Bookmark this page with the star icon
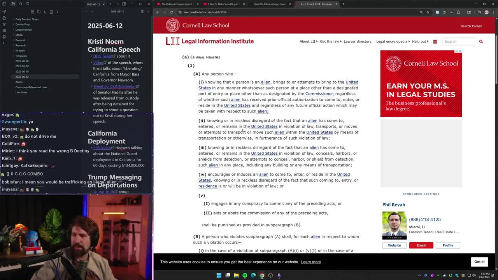This screenshot has width=498, height=280. pyautogui.click(x=428, y=12)
